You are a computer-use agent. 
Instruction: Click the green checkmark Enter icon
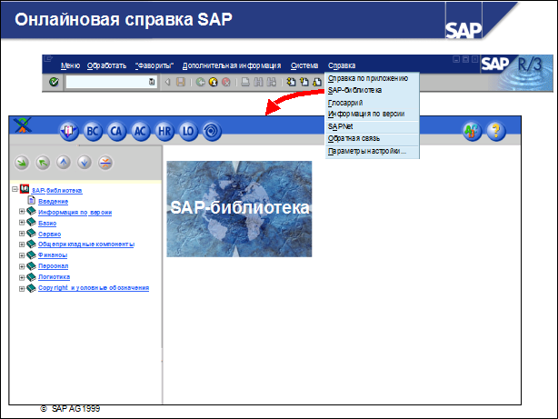[55, 82]
